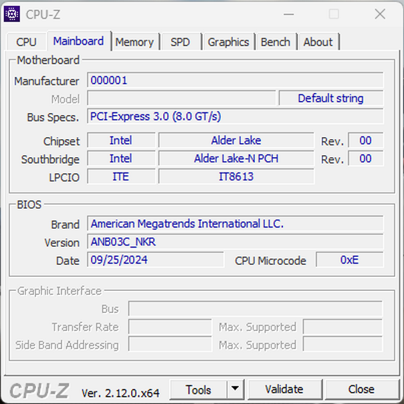Click the 'CPU-Z' title bar text
The width and height of the screenshot is (404, 404).
tap(43, 15)
